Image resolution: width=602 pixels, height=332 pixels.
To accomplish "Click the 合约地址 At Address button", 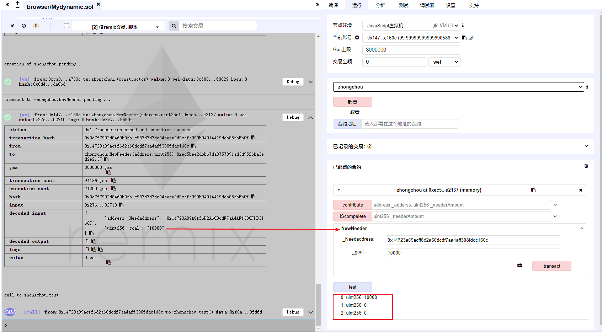I will tap(347, 124).
